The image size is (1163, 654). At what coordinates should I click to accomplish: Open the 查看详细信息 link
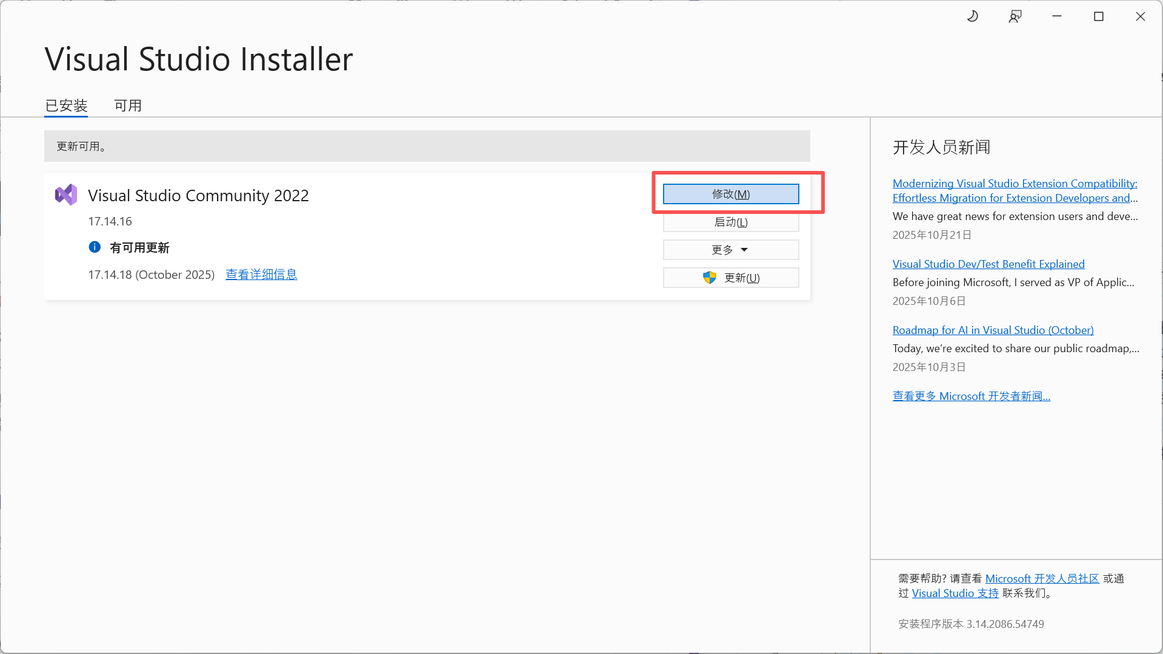[x=261, y=275]
